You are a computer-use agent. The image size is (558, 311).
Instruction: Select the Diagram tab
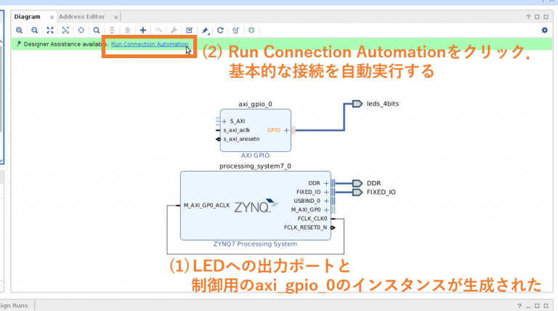click(x=27, y=17)
